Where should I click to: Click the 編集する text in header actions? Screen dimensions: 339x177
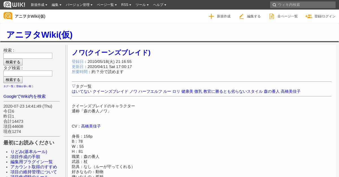tap(254, 16)
